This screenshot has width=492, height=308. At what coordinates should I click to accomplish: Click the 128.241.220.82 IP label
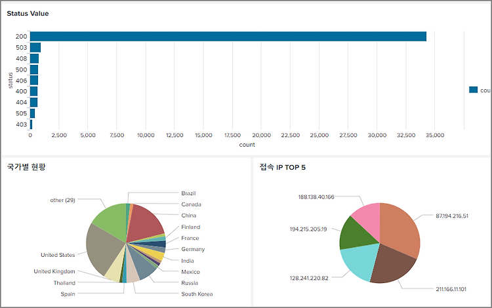coord(309,279)
